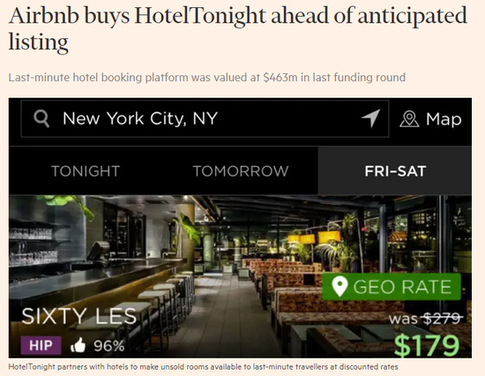
Task: Select the TONIGHT tab
Action: pyautogui.click(x=86, y=171)
